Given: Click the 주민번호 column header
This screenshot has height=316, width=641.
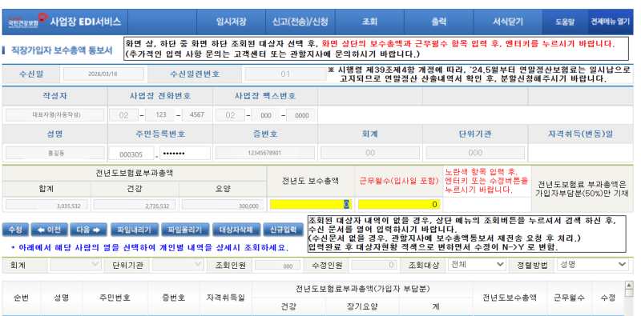Looking at the screenshot, I should [x=115, y=298].
